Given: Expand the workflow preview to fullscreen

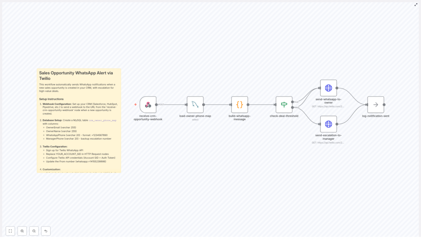Looking at the screenshot, I should 416,5.
